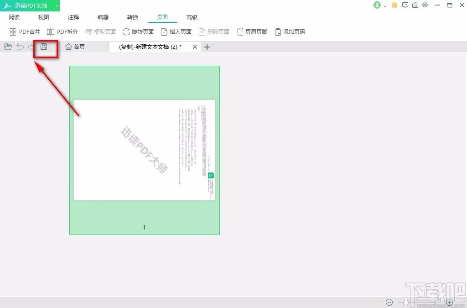Open the PDF合并 merge tool
Image resolution: width=467 pixels, height=308 pixels.
[25, 32]
